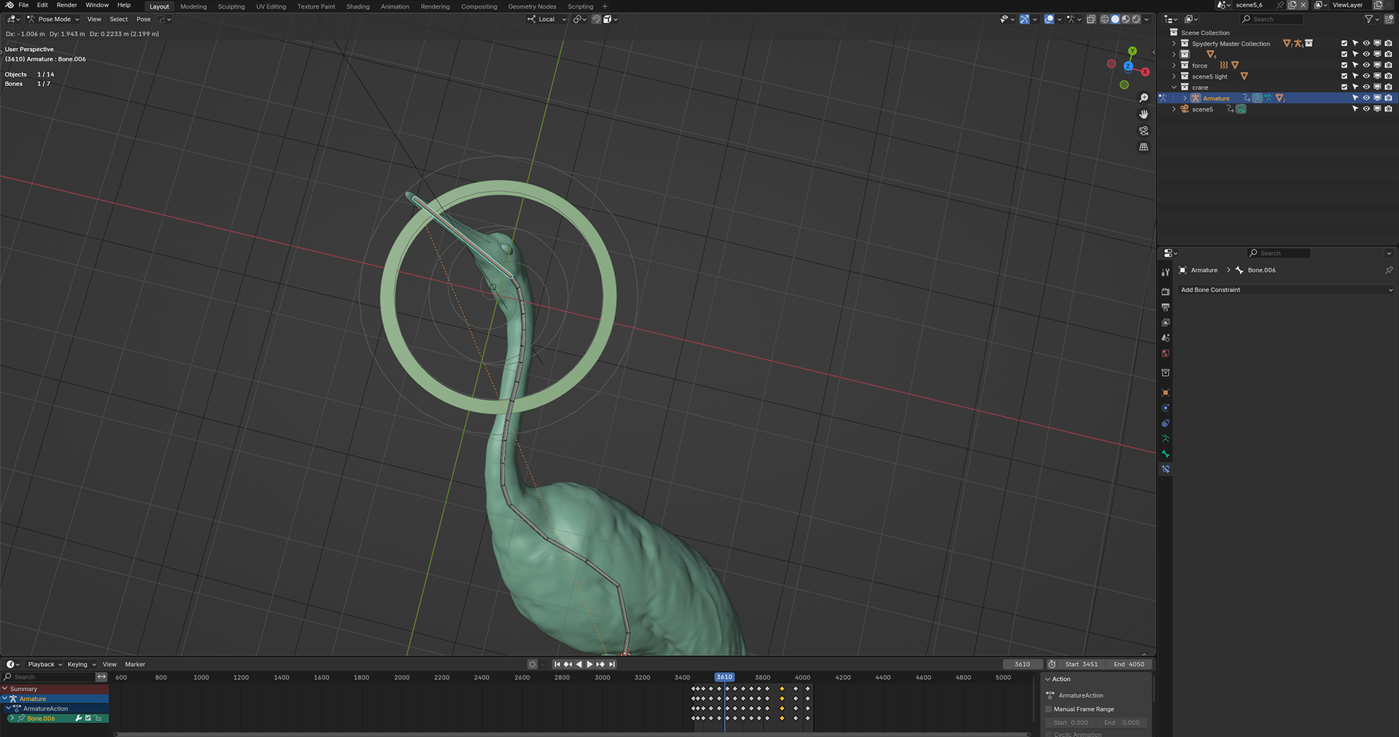
Task: Open Local transform orientation dropdown
Action: (546, 20)
